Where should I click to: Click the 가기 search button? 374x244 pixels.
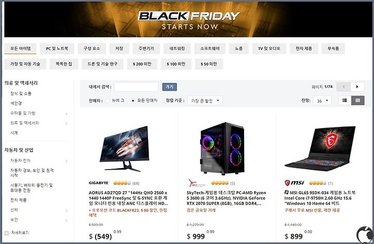pyautogui.click(x=169, y=87)
